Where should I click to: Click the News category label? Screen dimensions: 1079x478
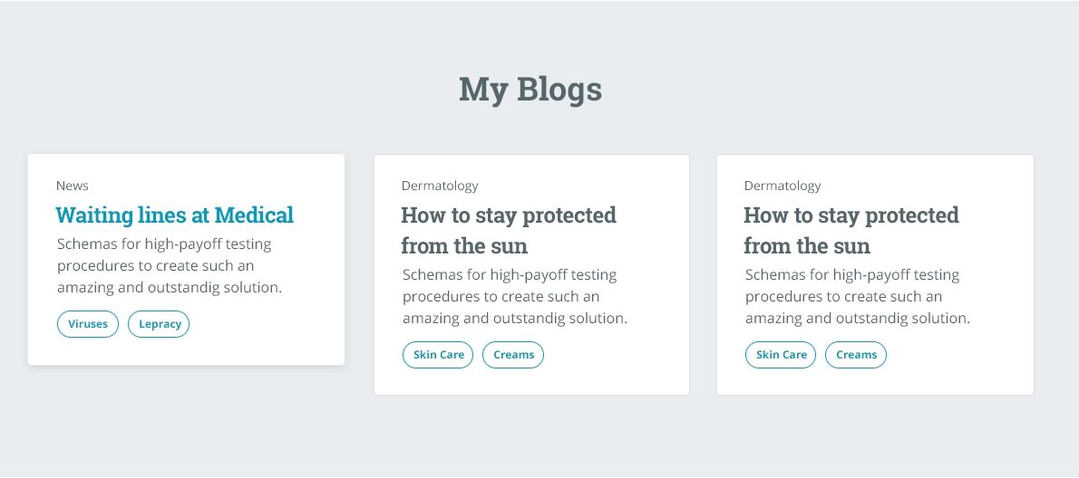point(73,186)
